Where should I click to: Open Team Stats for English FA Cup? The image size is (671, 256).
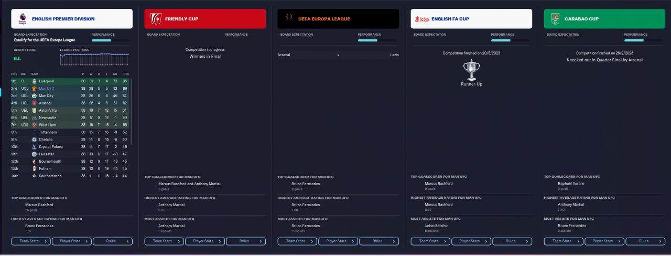(x=431, y=241)
